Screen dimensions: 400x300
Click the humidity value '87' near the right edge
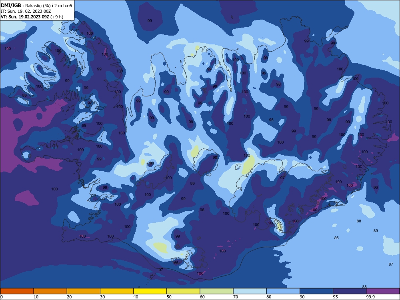(x=391, y=264)
